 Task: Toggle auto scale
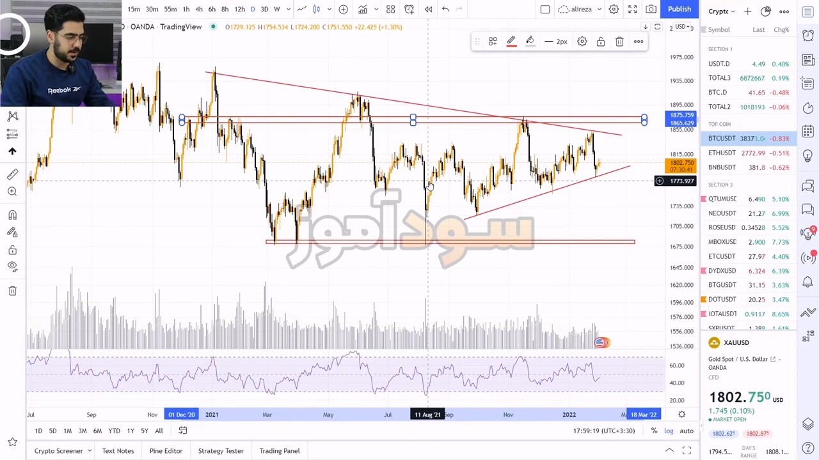coord(687,431)
